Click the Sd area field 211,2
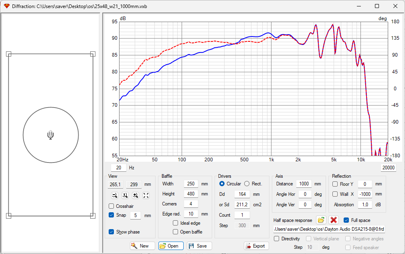The image size is (405, 254). (242, 205)
